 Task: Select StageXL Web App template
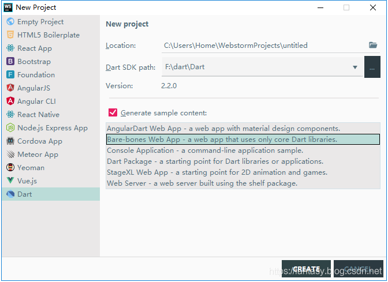[243, 172]
